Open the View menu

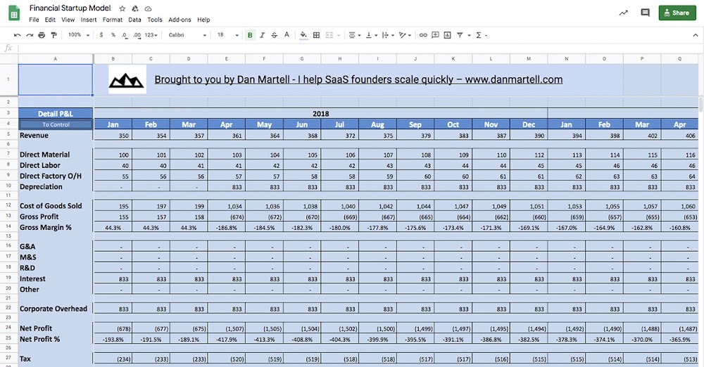(x=68, y=20)
